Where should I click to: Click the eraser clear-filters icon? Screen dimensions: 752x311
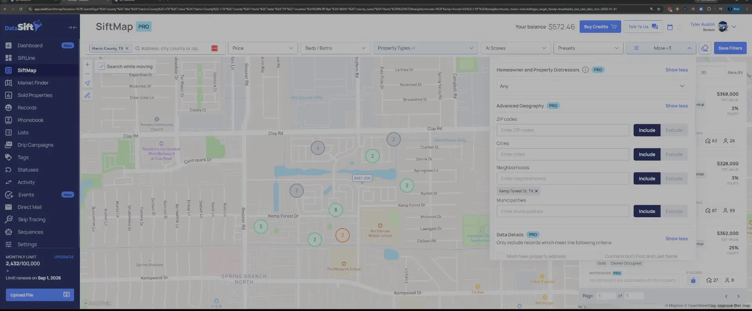point(705,48)
